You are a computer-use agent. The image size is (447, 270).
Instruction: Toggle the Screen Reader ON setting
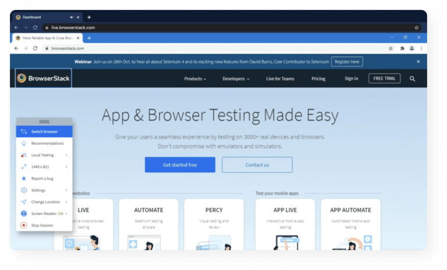pyautogui.click(x=44, y=214)
